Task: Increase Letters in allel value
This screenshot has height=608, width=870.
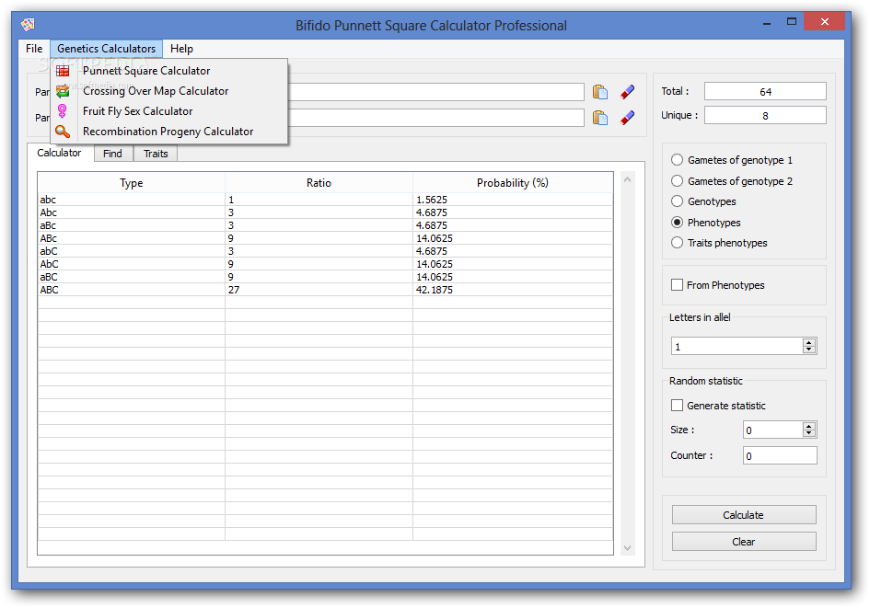Action: 809,342
